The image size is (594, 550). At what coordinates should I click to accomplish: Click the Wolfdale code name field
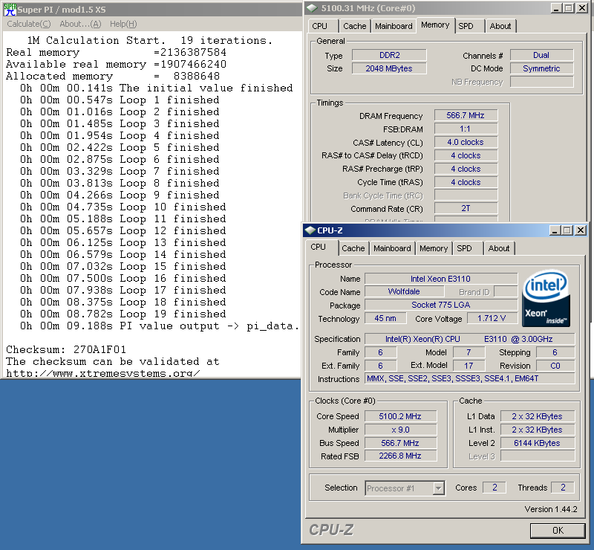404,291
